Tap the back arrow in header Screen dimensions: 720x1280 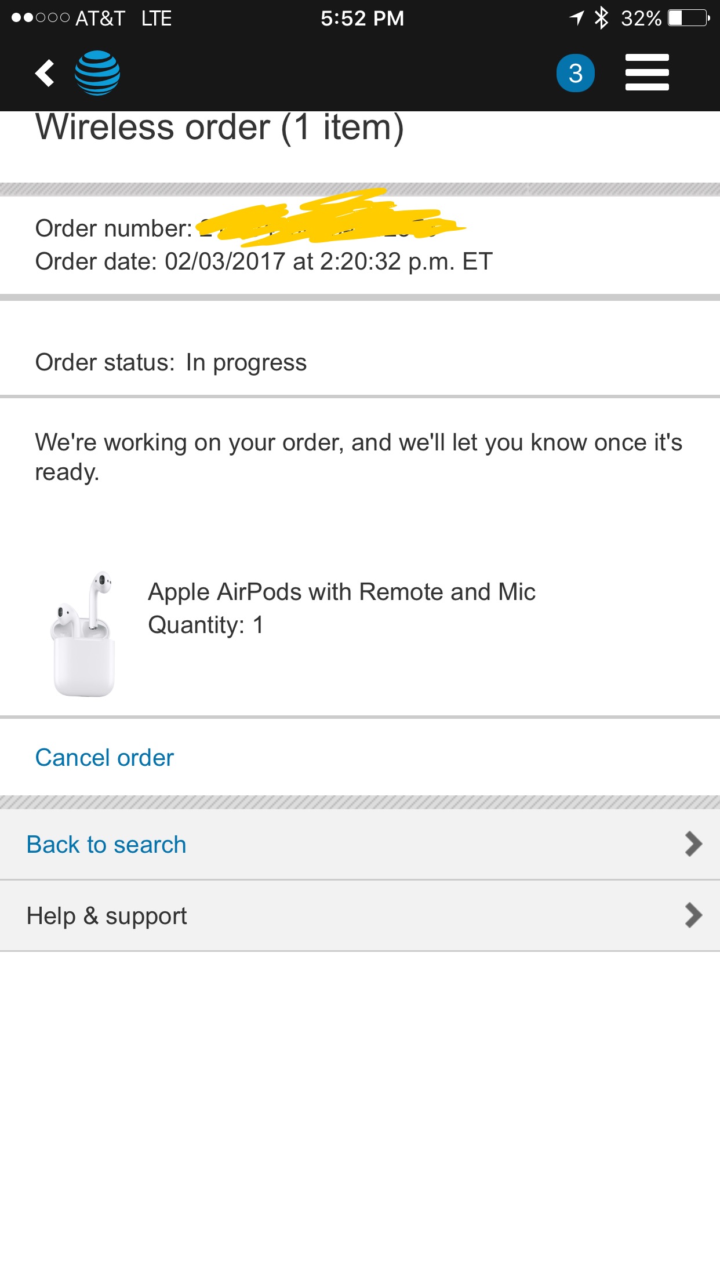[45, 73]
